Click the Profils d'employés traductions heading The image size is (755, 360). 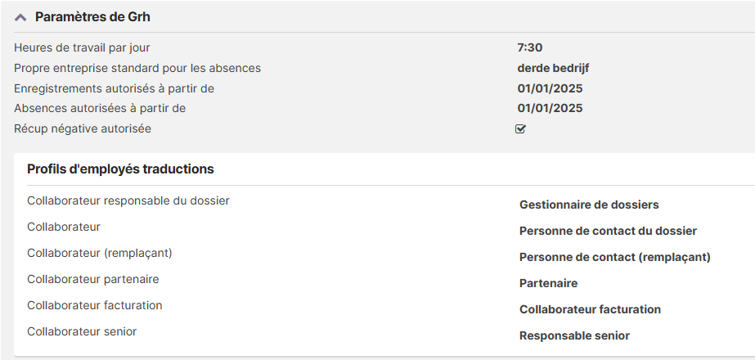pos(120,169)
